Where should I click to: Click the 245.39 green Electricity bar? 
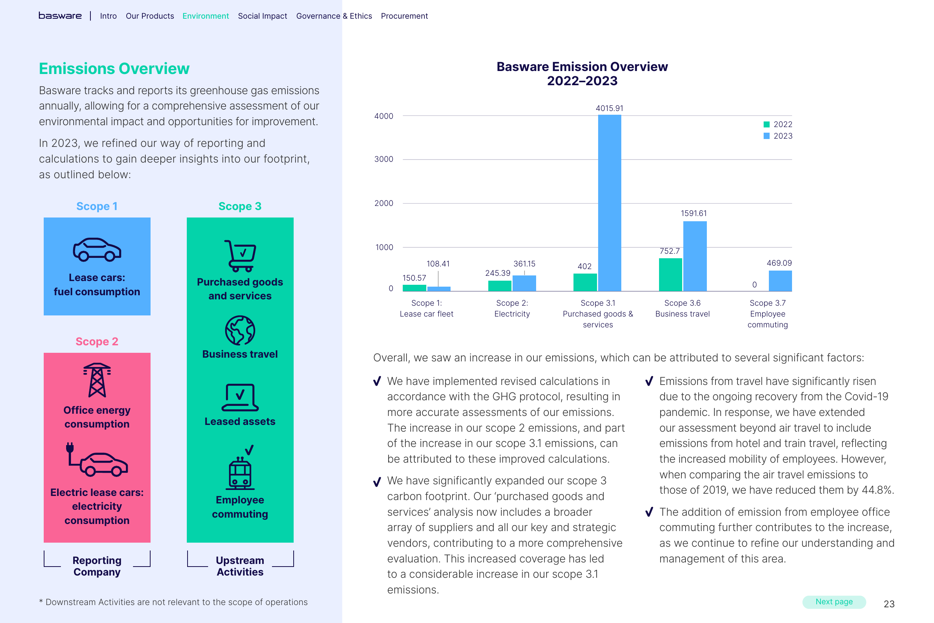tap(500, 286)
